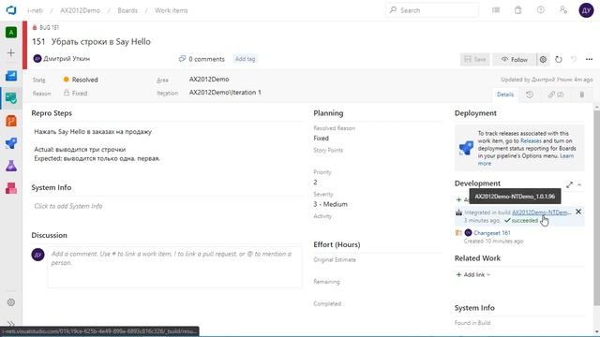The height and width of the screenshot is (337, 600).
Task: Edit the Remaining hours field
Action: (378, 291)
